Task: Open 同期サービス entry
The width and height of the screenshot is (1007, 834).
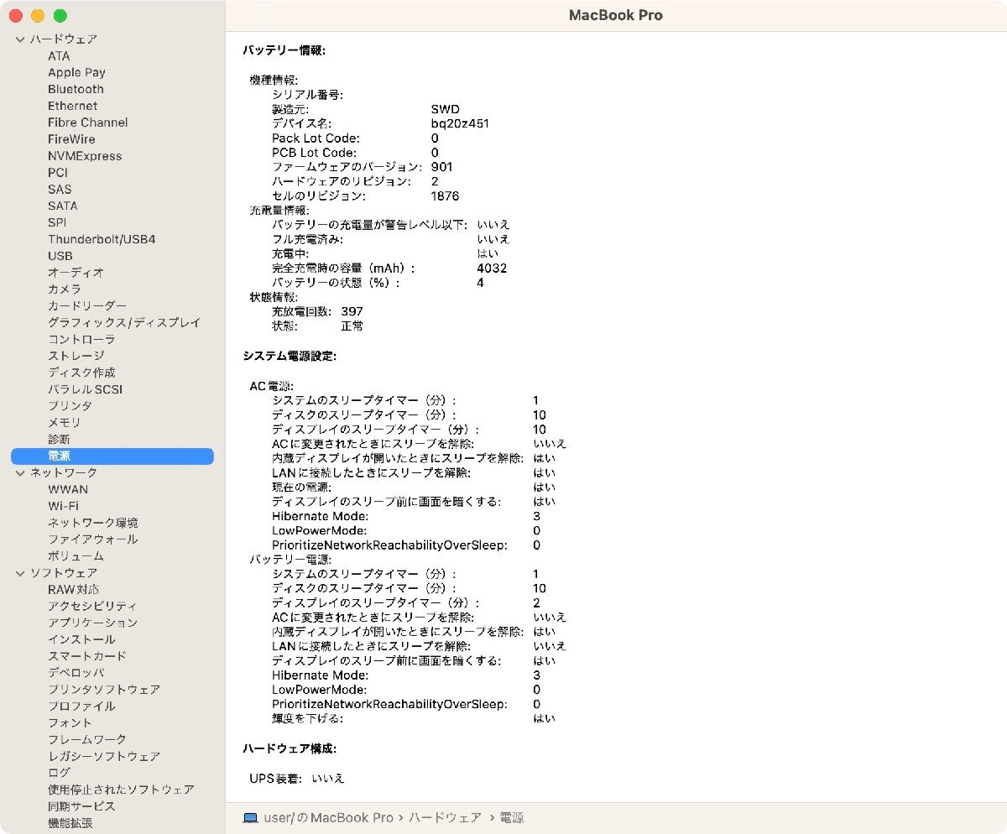Action: (81, 806)
